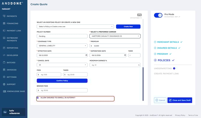Open the Preferred Carrier dropdown
Viewport: 201px width, 118px height.
[x=115, y=36]
